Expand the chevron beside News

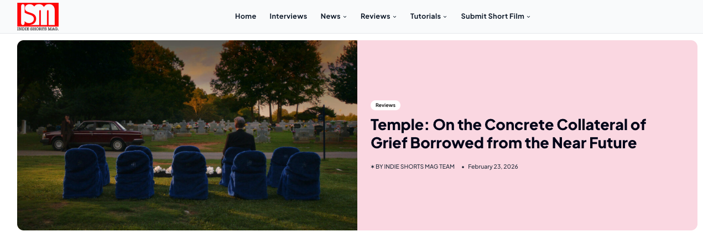(345, 17)
